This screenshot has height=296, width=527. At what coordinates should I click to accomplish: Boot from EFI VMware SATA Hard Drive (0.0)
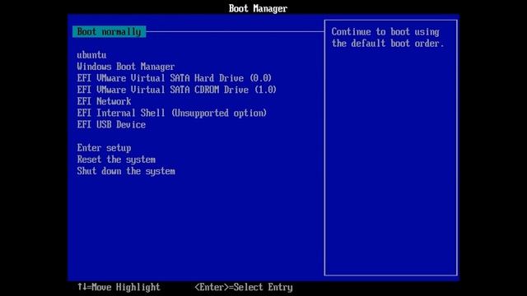click(174, 78)
